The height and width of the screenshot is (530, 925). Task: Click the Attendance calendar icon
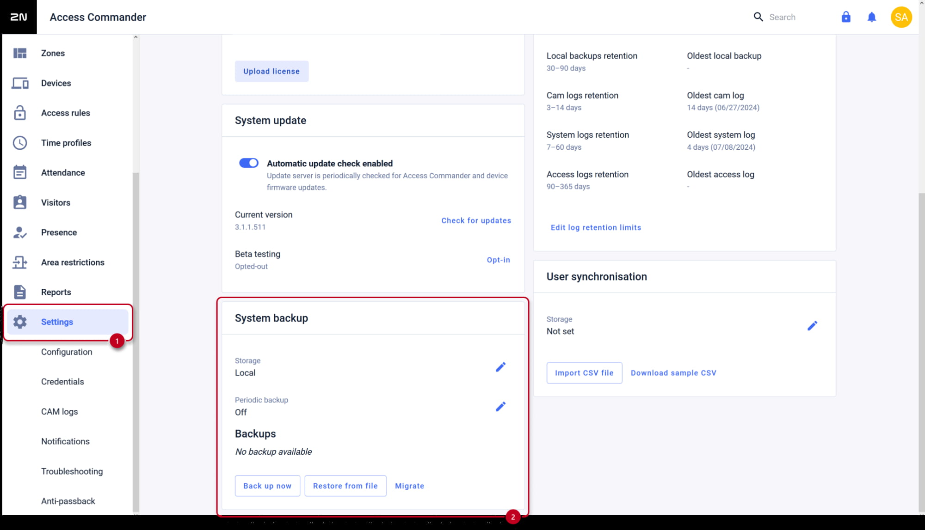pos(20,172)
